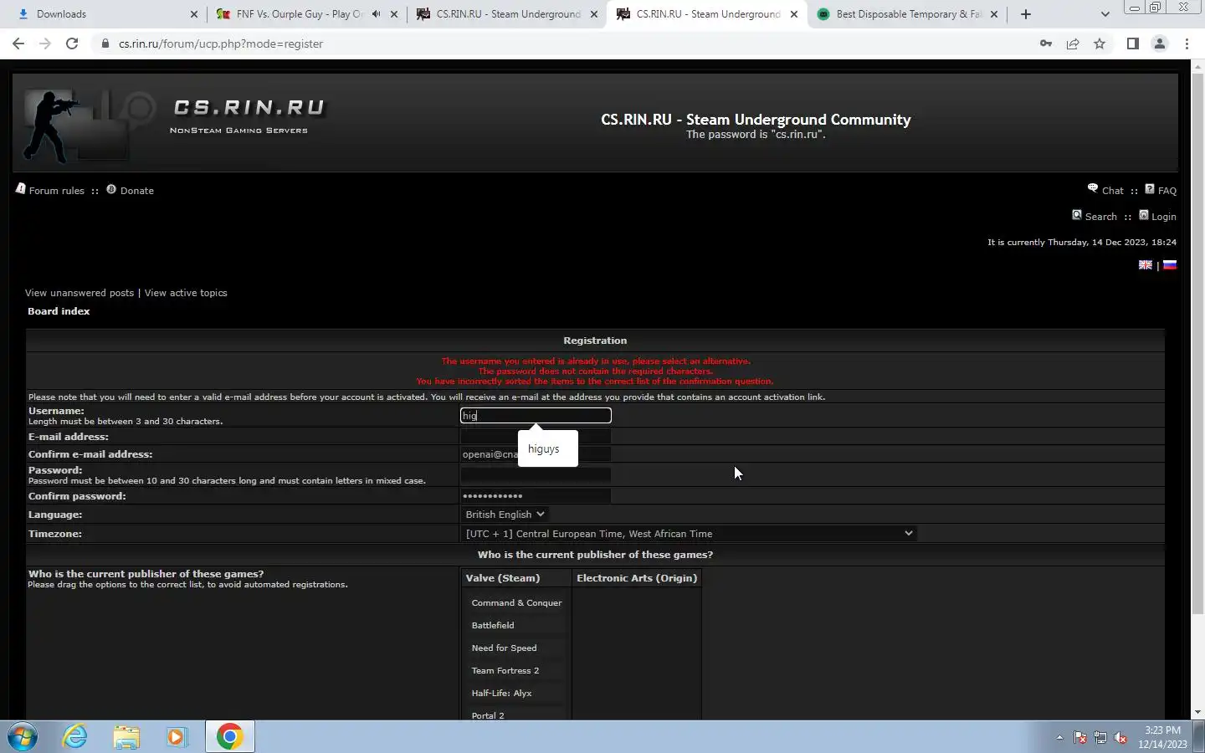1205x753 pixels.
Task: Open the Donate link
Action: click(136, 191)
